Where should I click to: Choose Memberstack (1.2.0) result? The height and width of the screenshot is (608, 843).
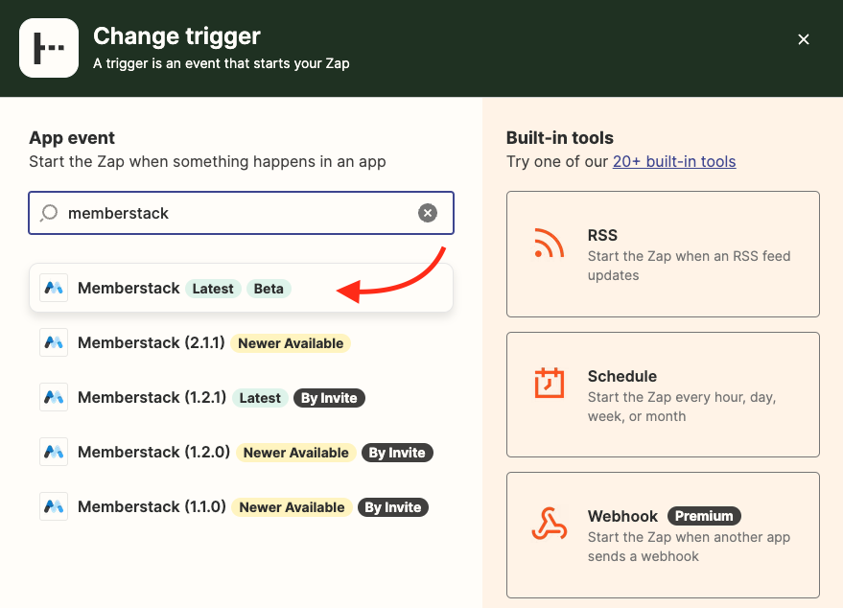pyautogui.click(x=241, y=452)
